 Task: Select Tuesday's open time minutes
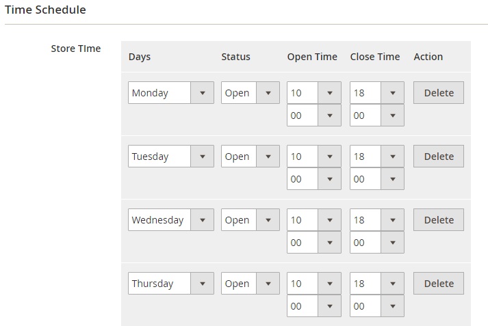(314, 178)
